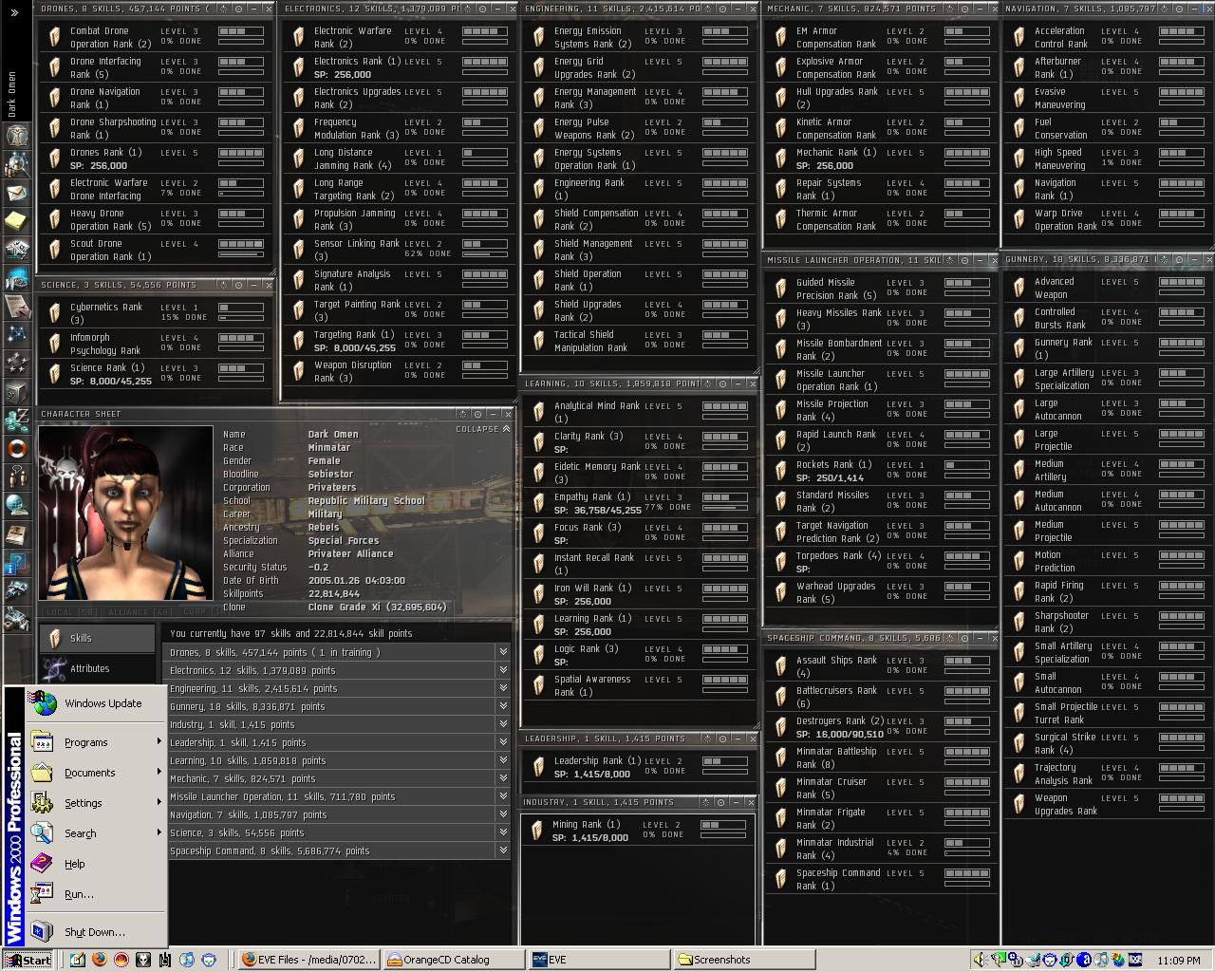This screenshot has height=972, width=1215.
Task: Switch to the OrangeCD Catalog taskbar button
Action: click(454, 960)
